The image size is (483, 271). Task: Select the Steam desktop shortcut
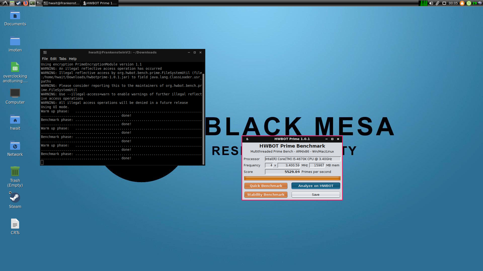click(15, 201)
